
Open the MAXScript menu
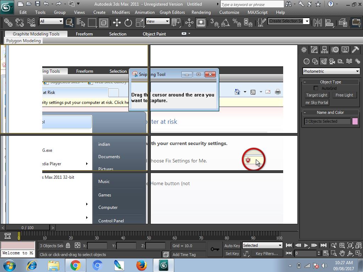(257, 12)
